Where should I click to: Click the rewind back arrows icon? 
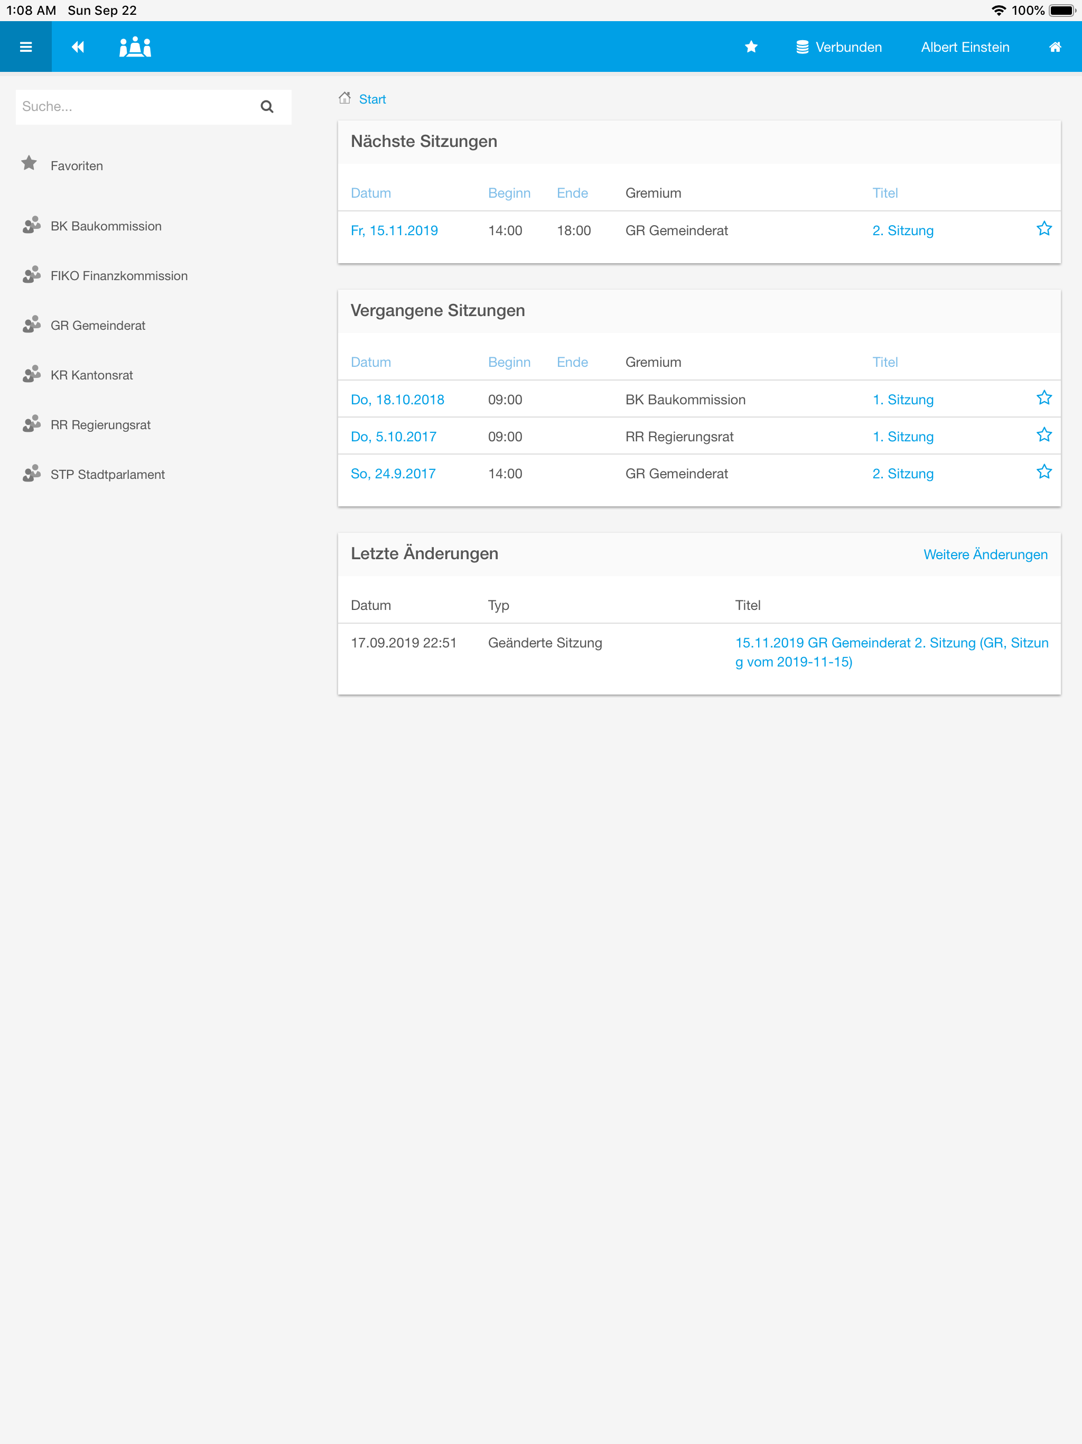click(78, 47)
